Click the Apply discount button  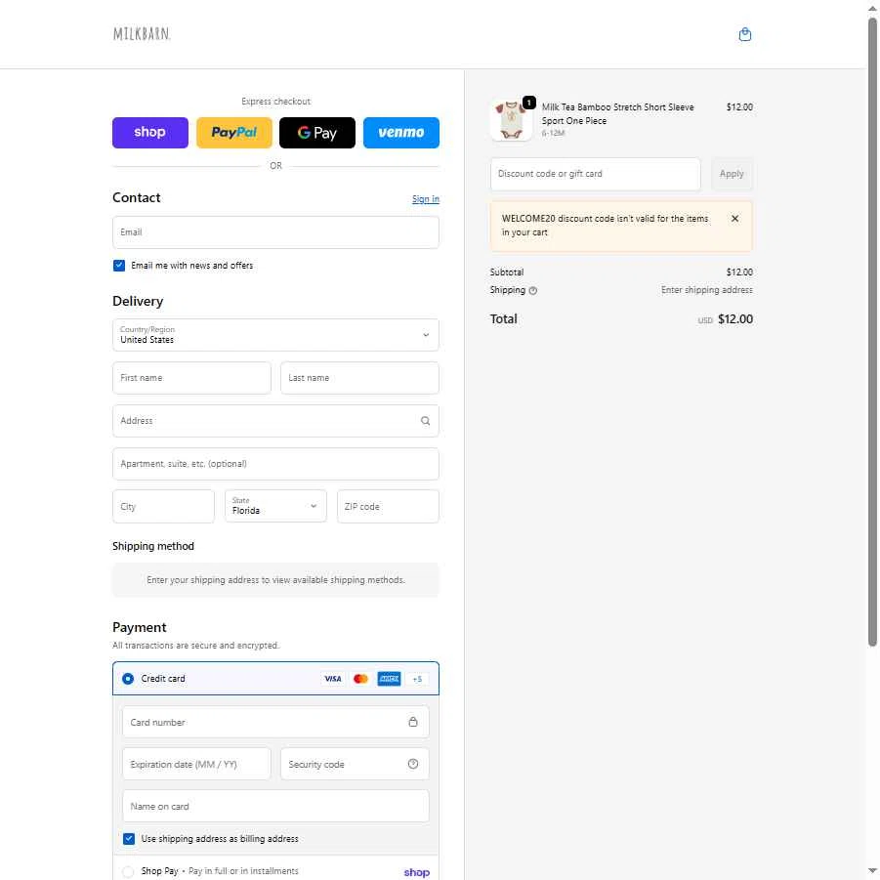pos(732,174)
